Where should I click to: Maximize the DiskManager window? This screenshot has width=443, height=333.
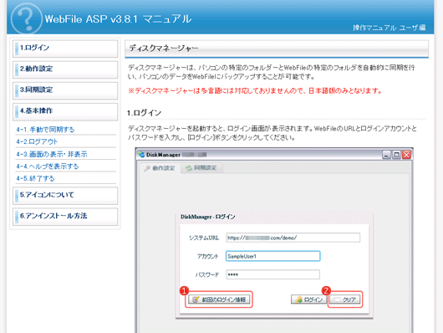[396, 155]
